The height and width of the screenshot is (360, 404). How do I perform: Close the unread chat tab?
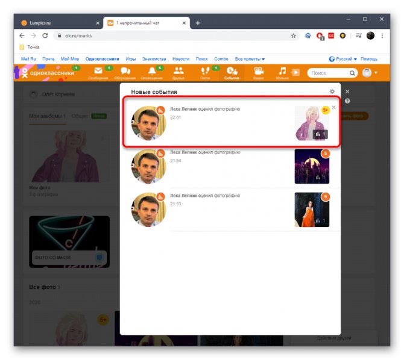pyautogui.click(x=184, y=23)
